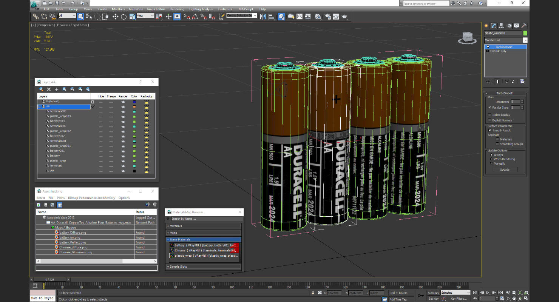Choose the Select and Rotate tool
This screenshot has width=559, height=302.
tap(124, 17)
